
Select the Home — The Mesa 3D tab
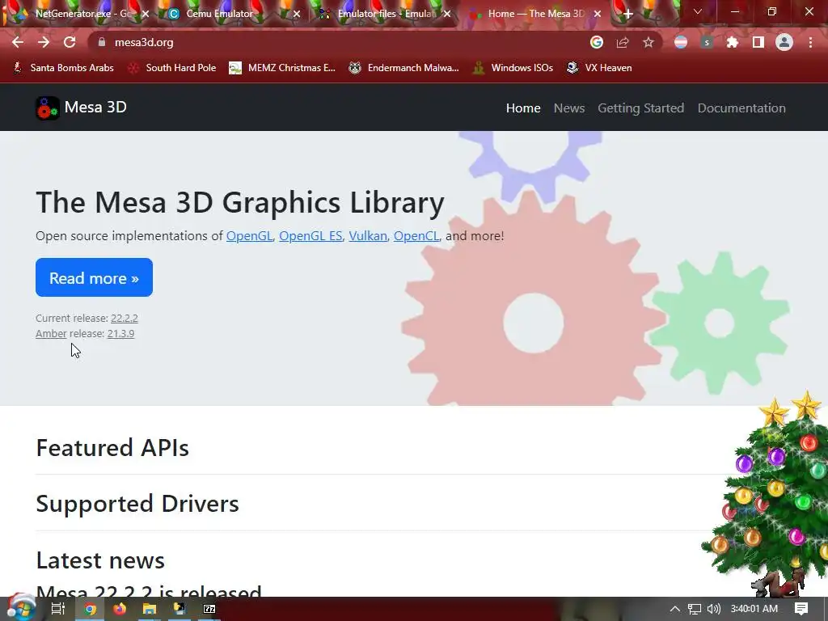pos(534,14)
